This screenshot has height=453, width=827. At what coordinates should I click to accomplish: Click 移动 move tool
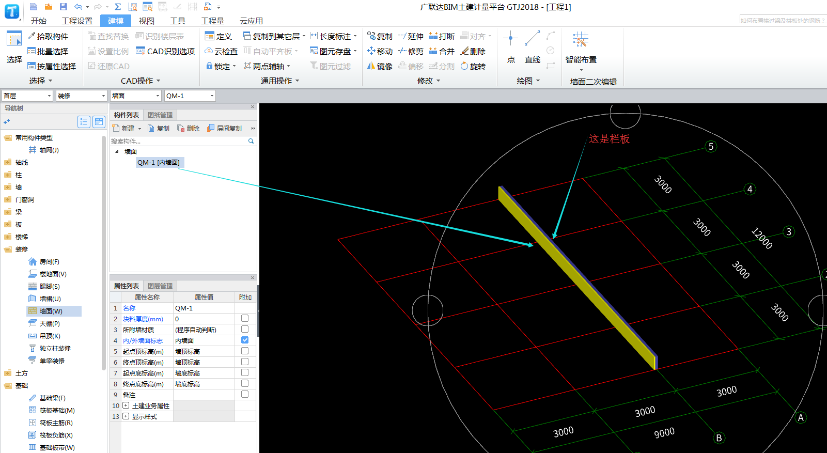(380, 51)
